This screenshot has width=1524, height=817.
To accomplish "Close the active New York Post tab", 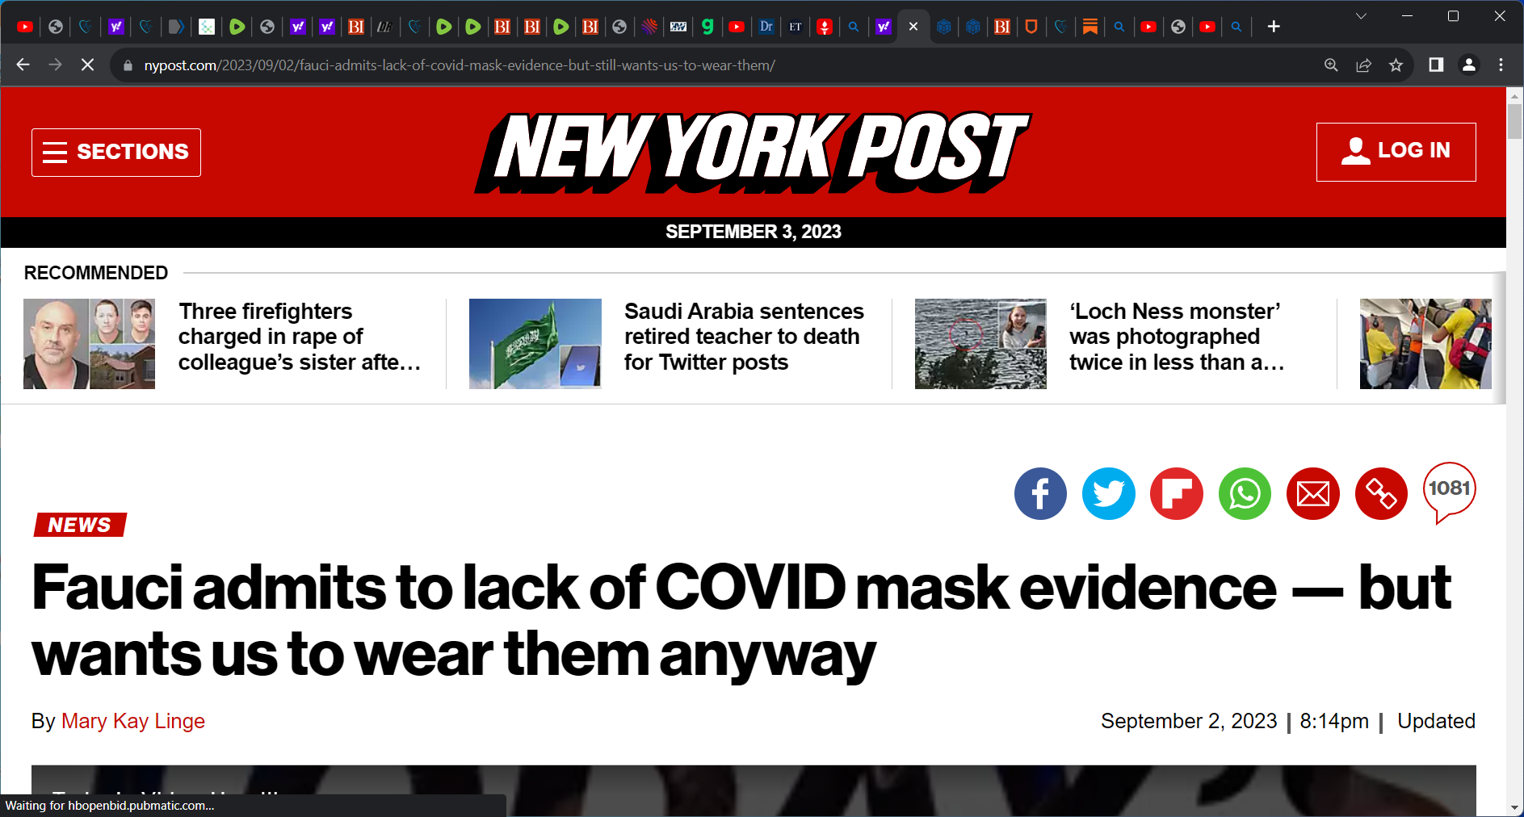I will coord(913,27).
